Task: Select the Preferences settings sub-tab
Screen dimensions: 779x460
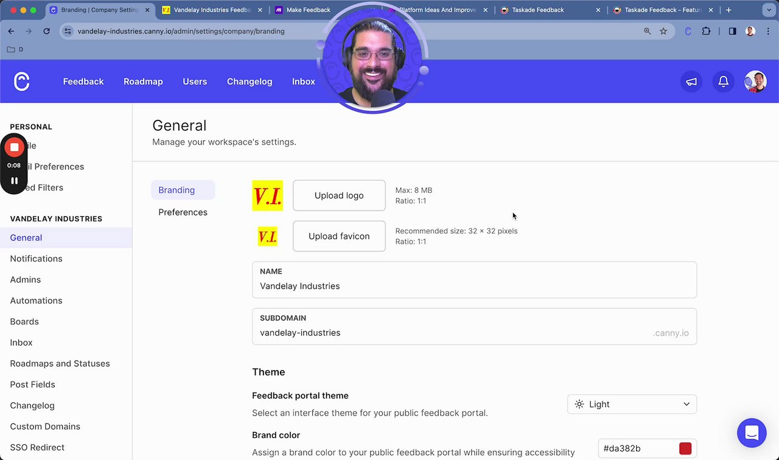Action: point(183,212)
